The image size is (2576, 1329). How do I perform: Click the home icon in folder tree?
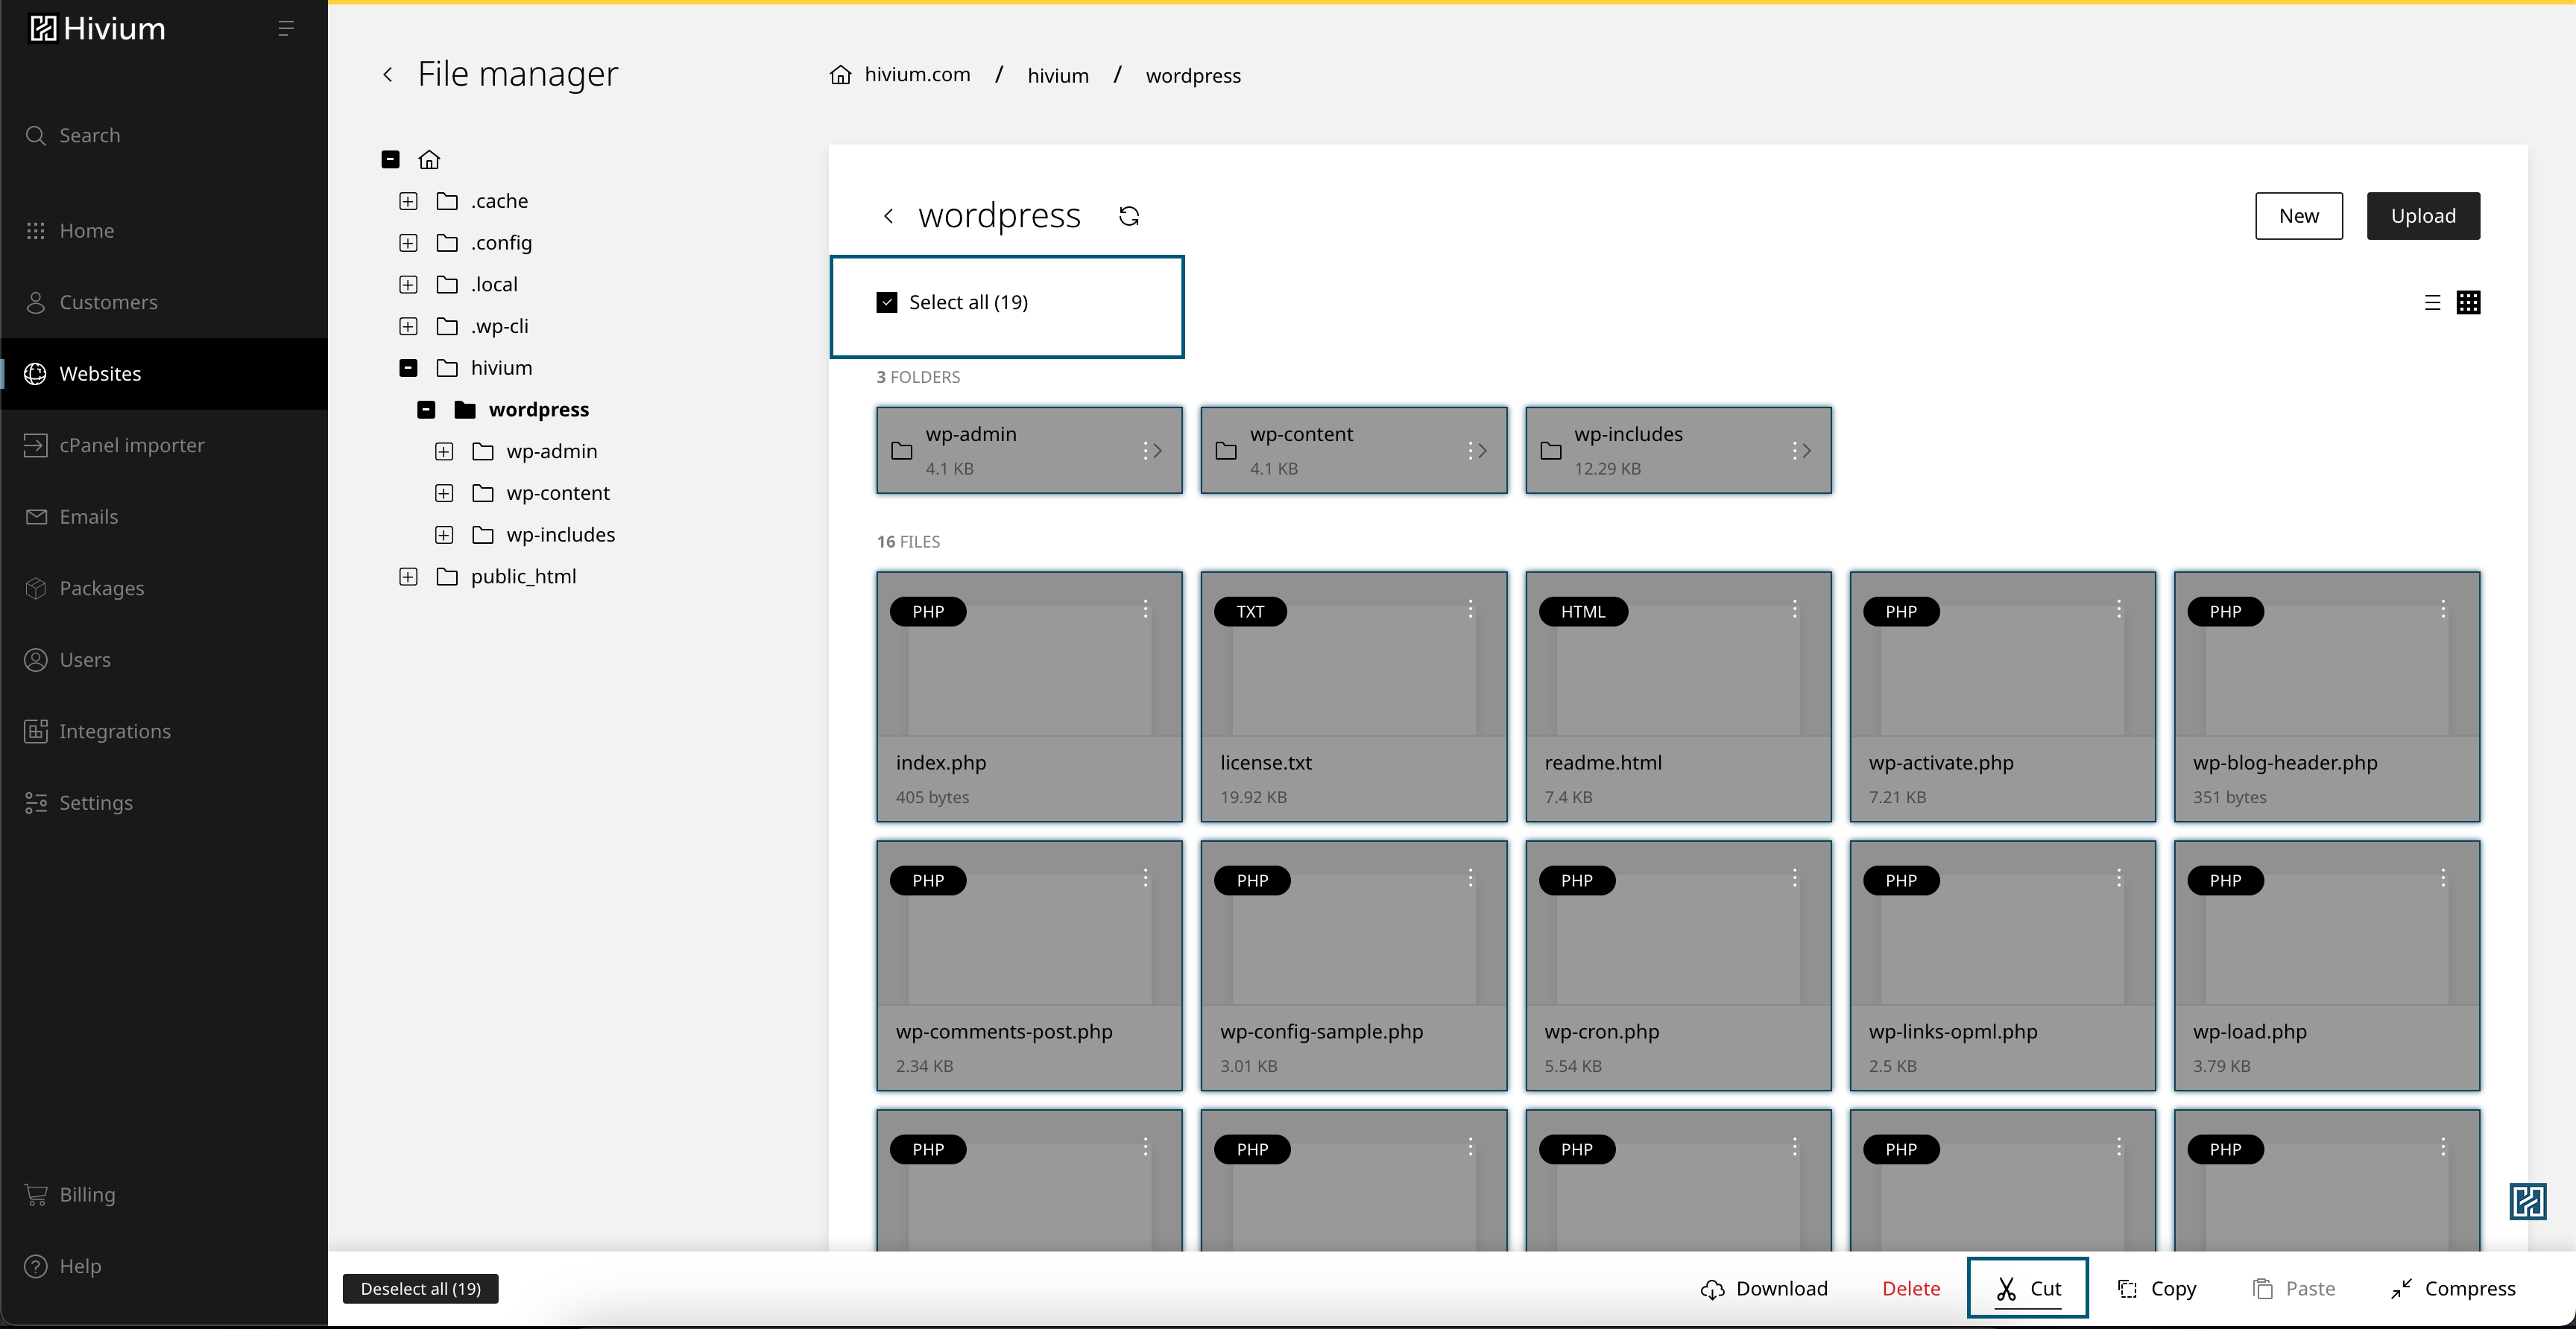click(x=429, y=160)
